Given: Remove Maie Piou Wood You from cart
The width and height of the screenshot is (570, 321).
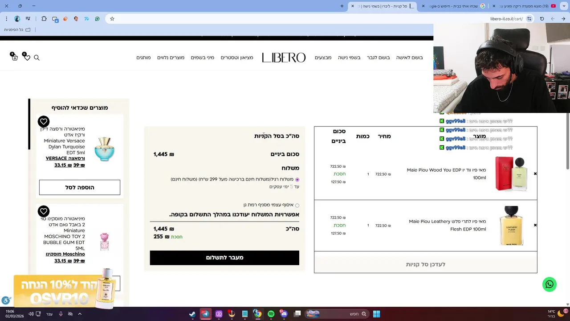Looking at the screenshot, I should click(x=535, y=174).
